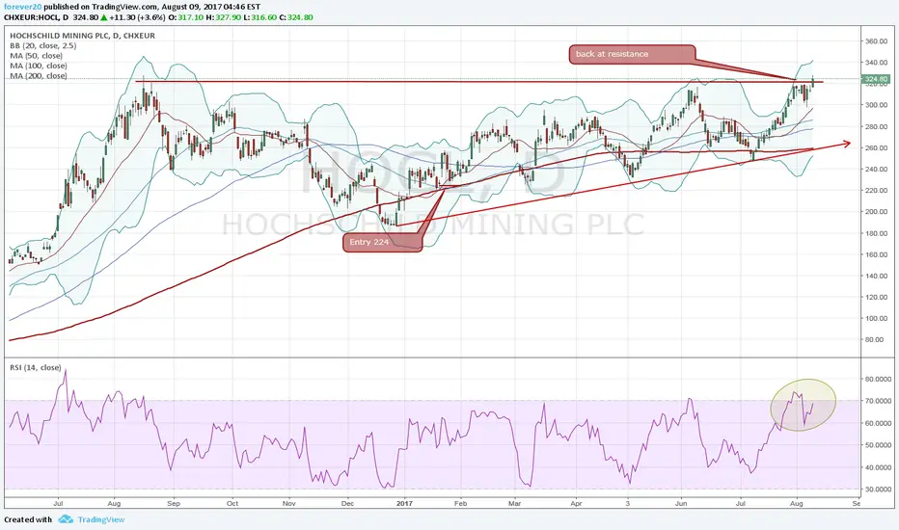This screenshot has width=899, height=530.
Task: Click the Feb label on the date axis
Action: (x=460, y=504)
